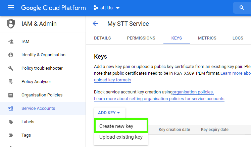Open IAM & Admin section heading
The height and width of the screenshot is (147, 251).
39,24
